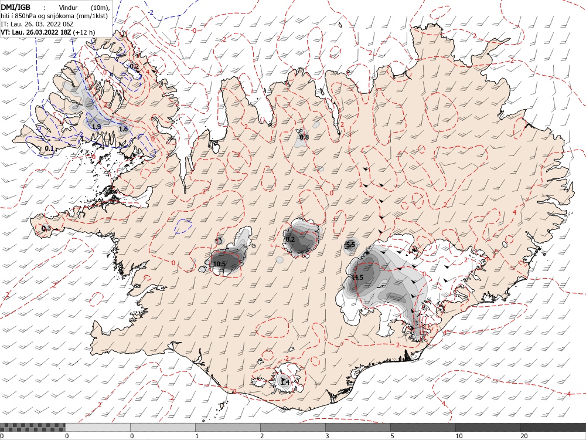Screen dimensions: 586x440
Task: Click the 10.5 snowfall value
Action: (x=219, y=264)
